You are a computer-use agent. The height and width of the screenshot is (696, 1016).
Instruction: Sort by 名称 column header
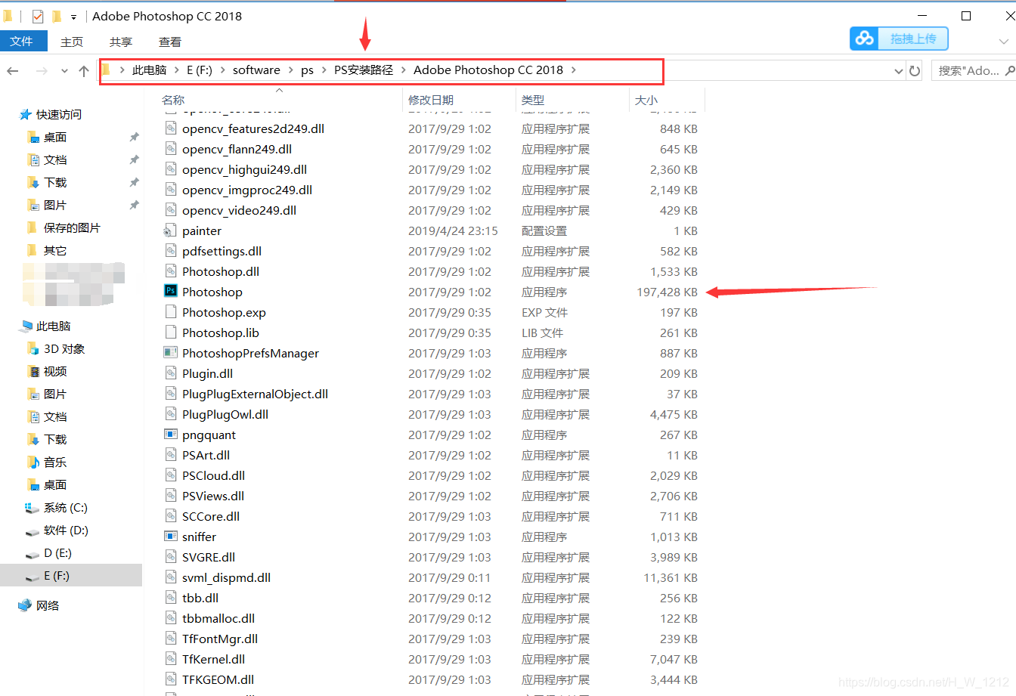173,100
